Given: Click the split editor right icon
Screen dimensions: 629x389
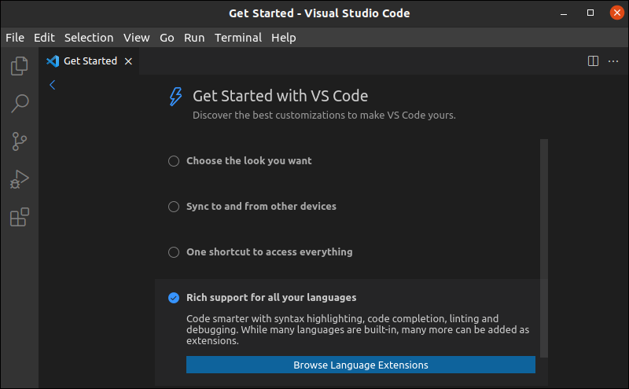Looking at the screenshot, I should 593,61.
